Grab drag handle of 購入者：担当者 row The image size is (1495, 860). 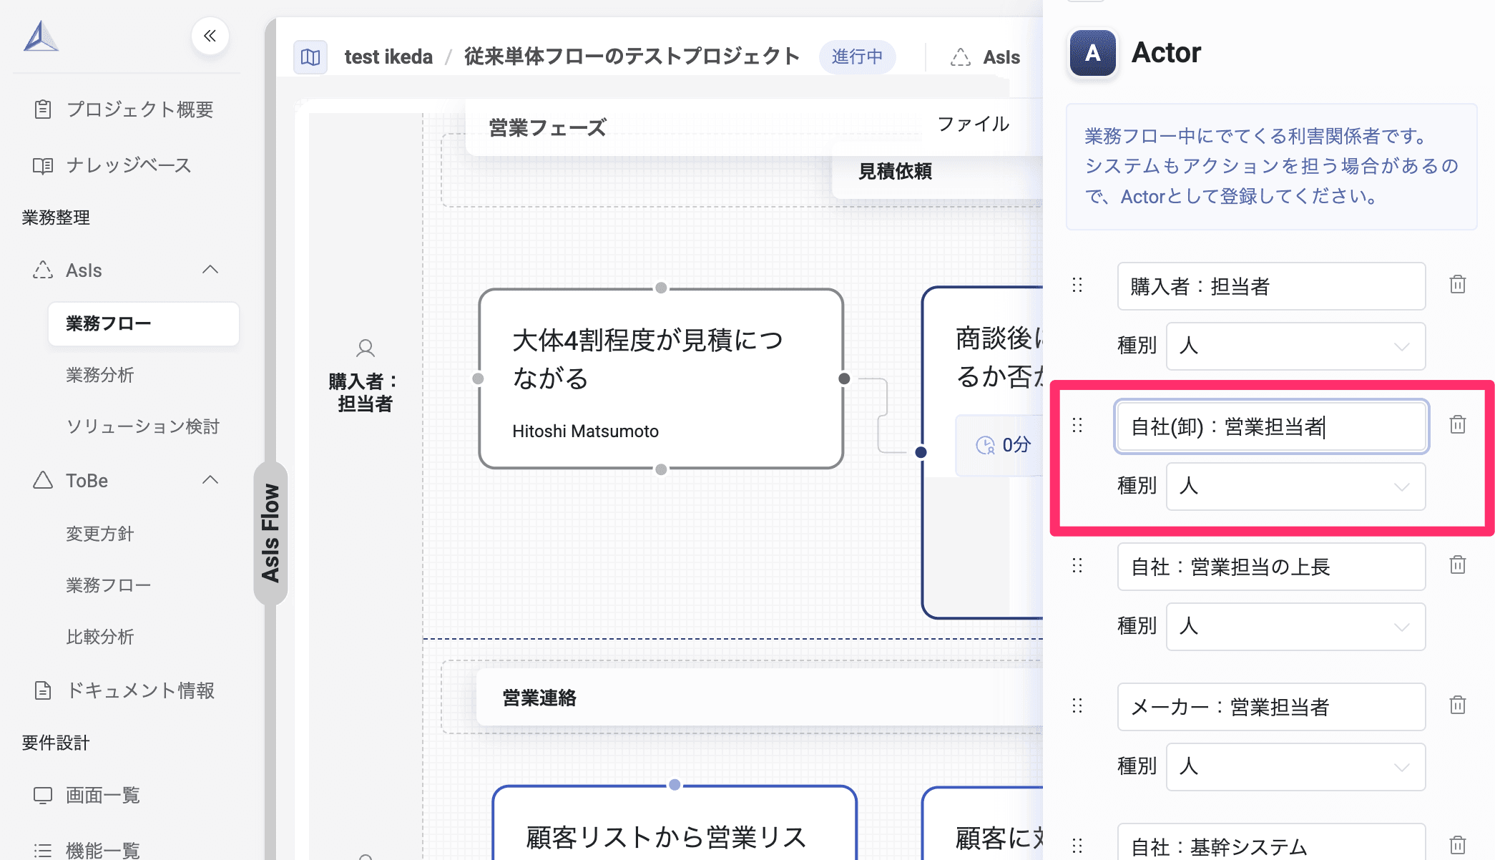(x=1077, y=285)
